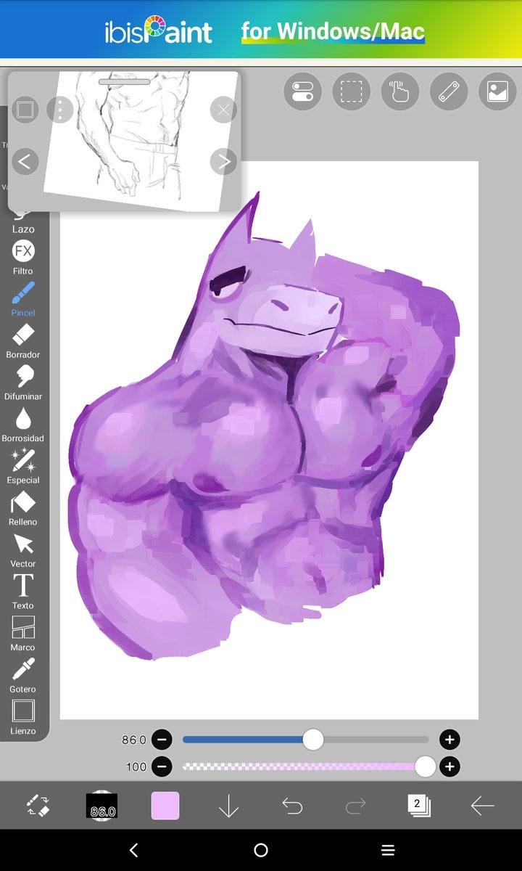Open brush settings showing 86.0
522x871 pixels.
(x=101, y=806)
